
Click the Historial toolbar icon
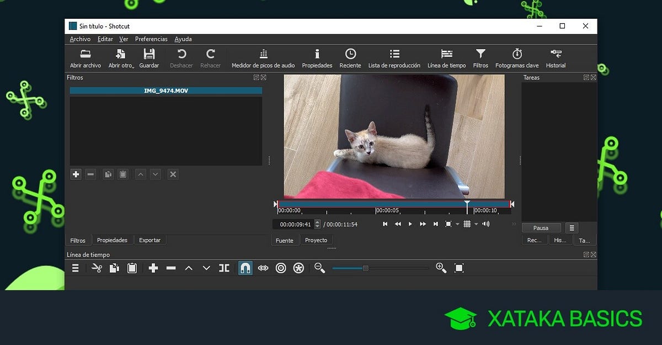pos(556,58)
